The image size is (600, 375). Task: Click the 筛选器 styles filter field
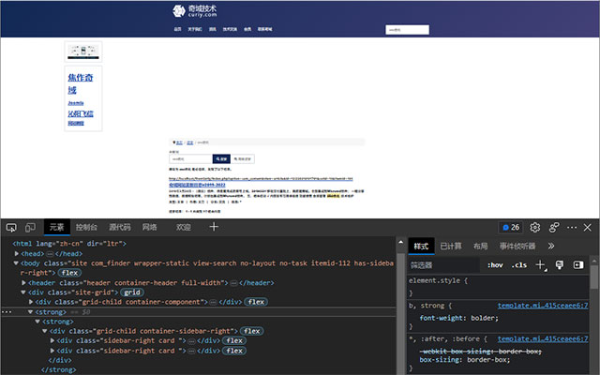[443, 265]
